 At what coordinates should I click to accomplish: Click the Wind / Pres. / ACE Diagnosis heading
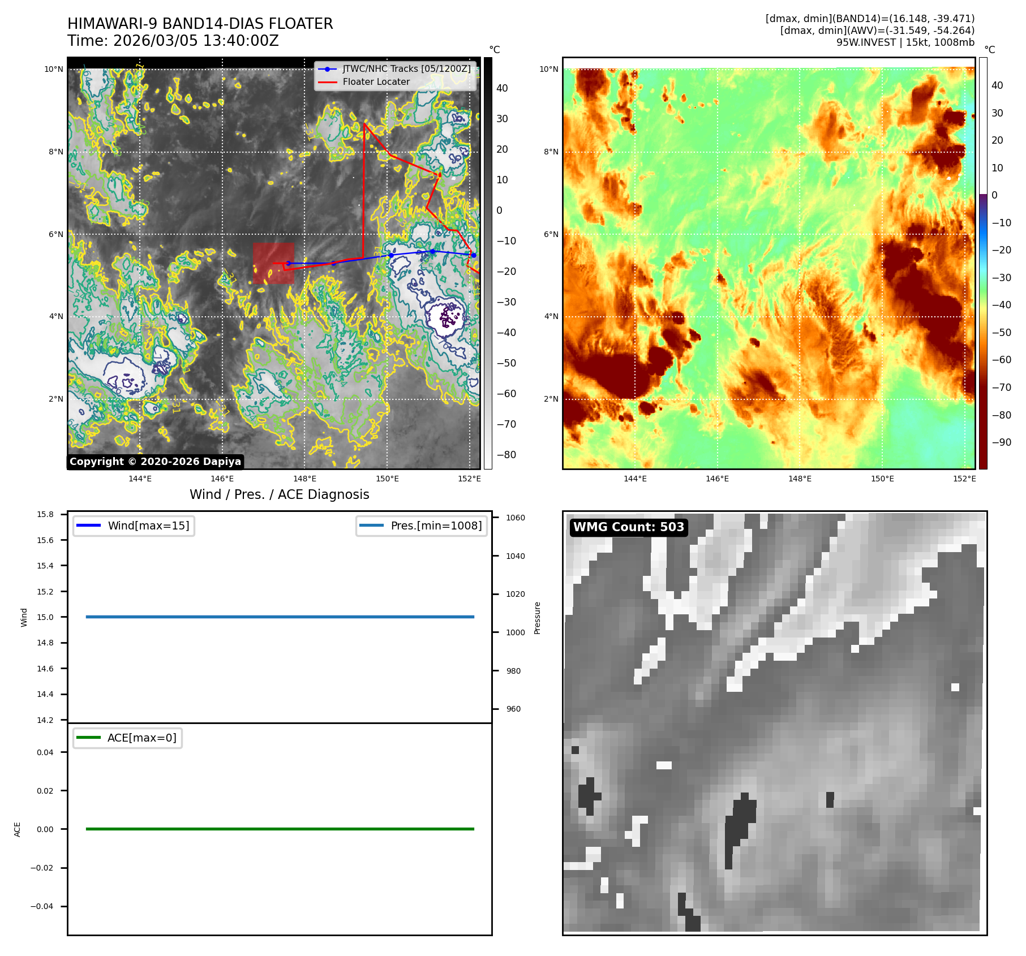(x=279, y=494)
